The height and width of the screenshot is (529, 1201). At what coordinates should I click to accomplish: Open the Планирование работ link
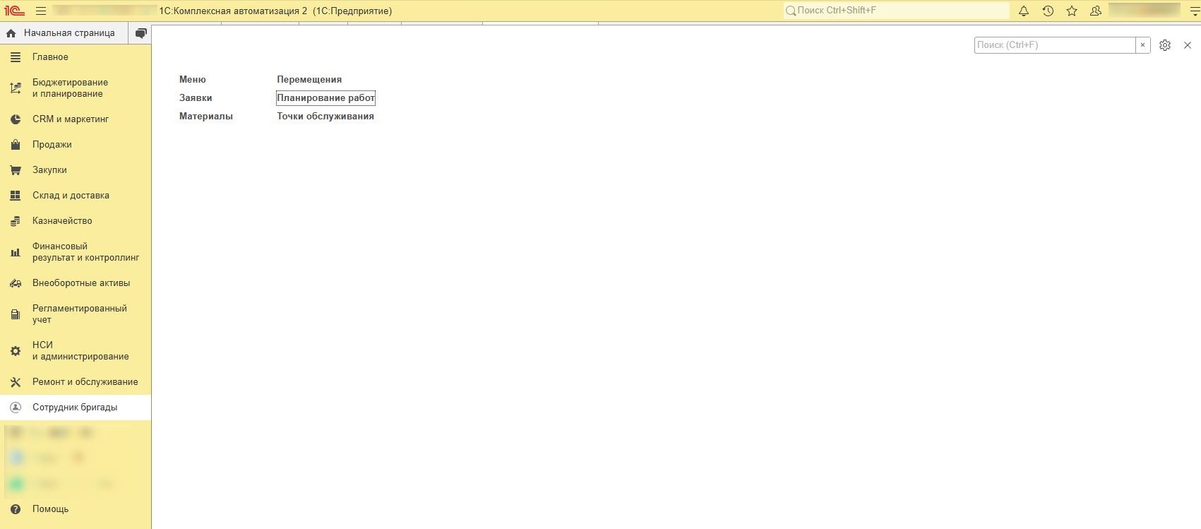(325, 98)
